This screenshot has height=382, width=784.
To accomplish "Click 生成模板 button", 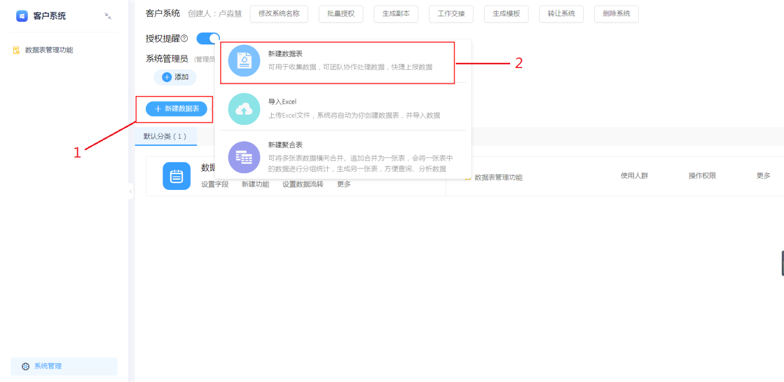I will tap(506, 14).
